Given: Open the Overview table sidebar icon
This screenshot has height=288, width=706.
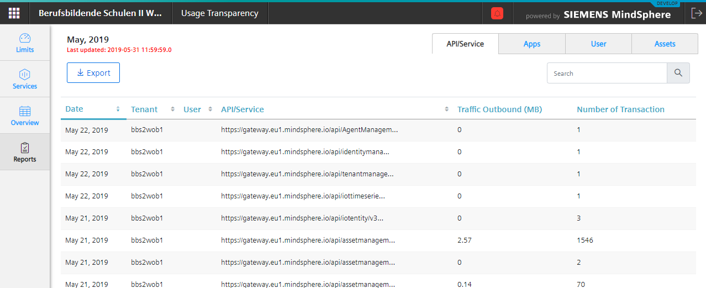Looking at the screenshot, I should [x=25, y=116].
